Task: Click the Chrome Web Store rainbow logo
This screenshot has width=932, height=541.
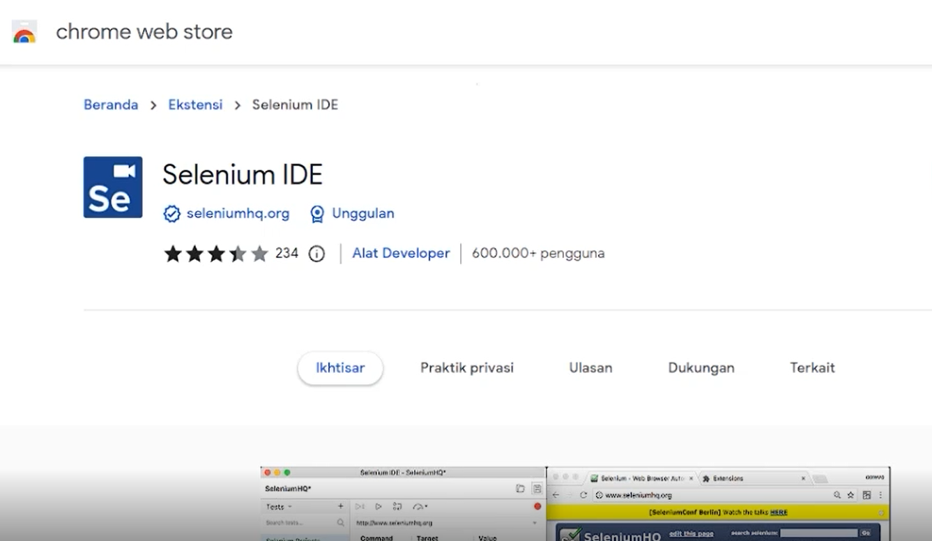Action: pyautogui.click(x=24, y=32)
